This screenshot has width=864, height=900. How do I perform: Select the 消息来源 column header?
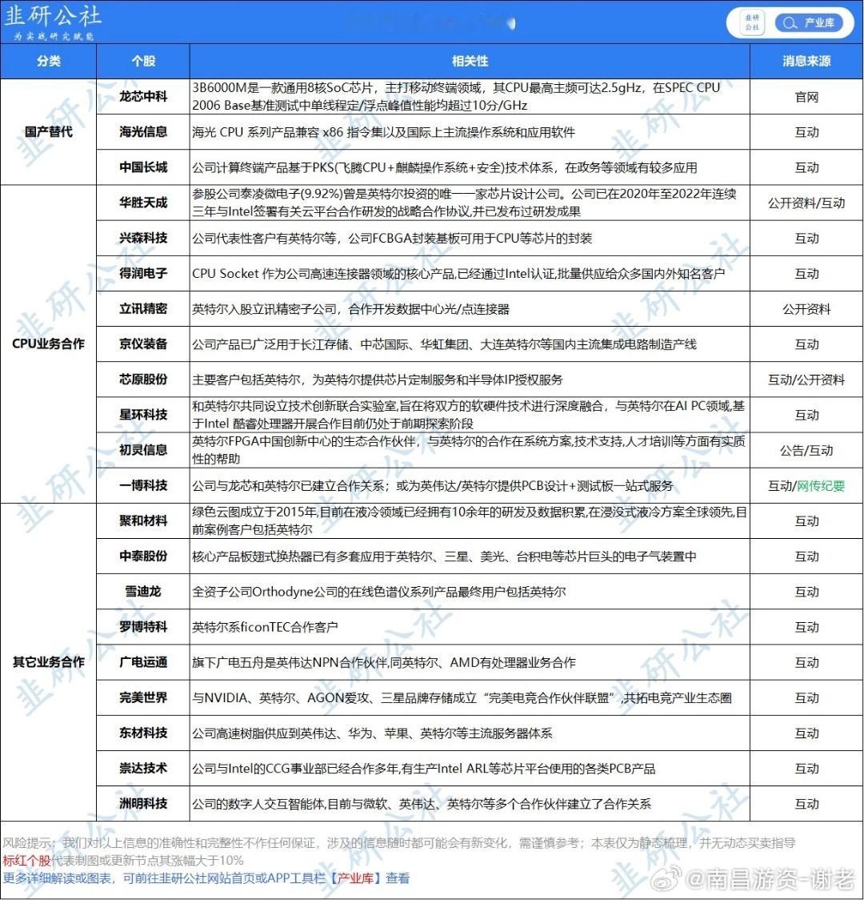click(x=806, y=61)
